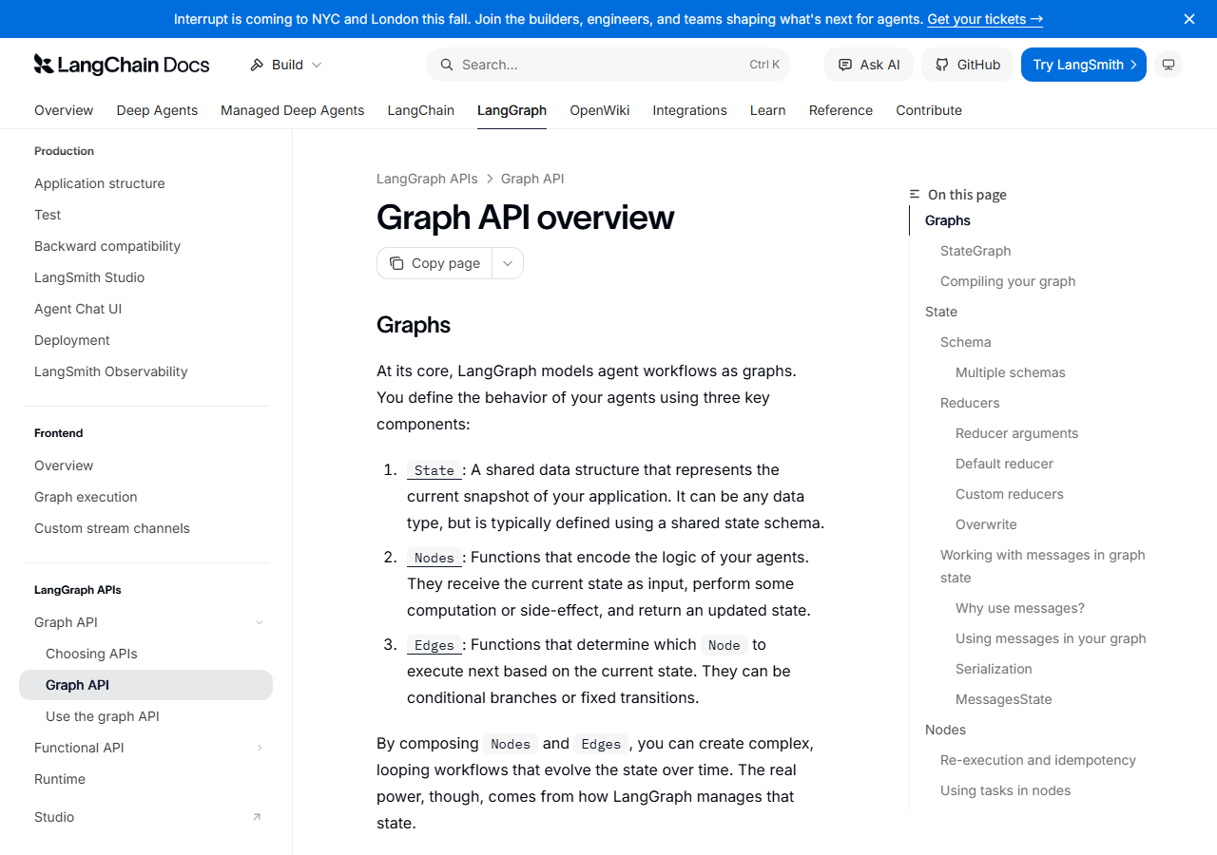
Task: Open the Contribute tab
Action: click(x=929, y=110)
